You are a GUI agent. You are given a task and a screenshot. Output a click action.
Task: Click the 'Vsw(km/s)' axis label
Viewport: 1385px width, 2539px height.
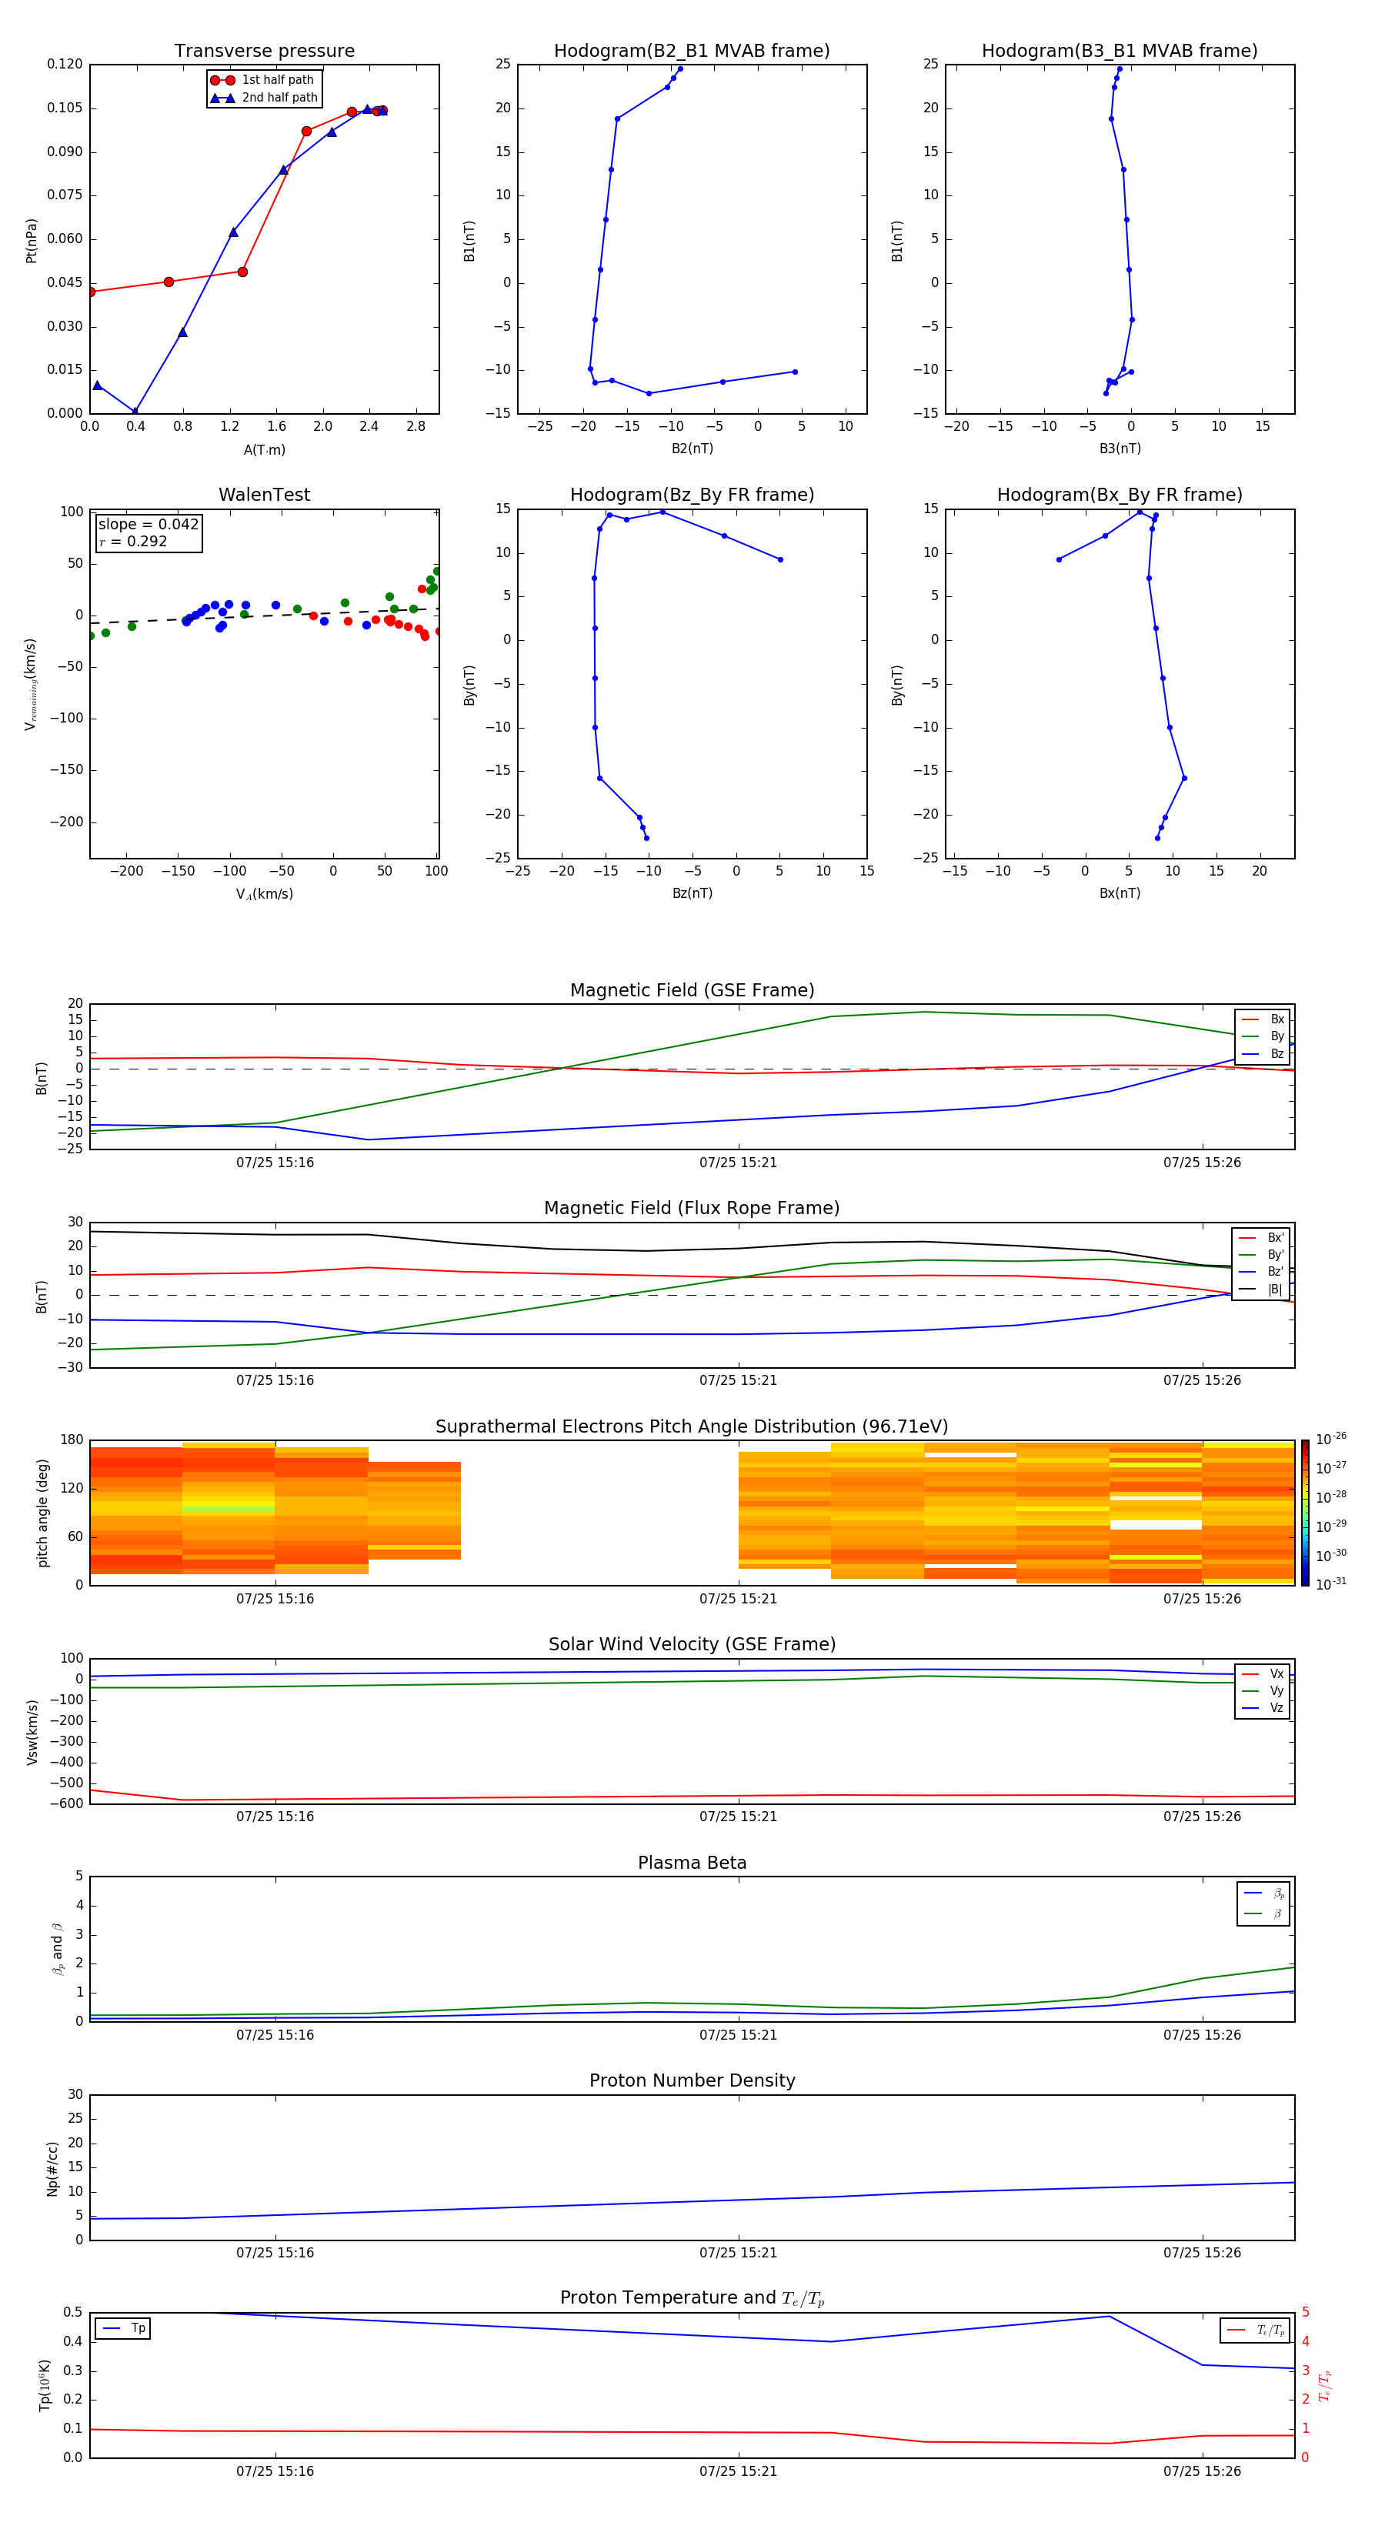32,1732
